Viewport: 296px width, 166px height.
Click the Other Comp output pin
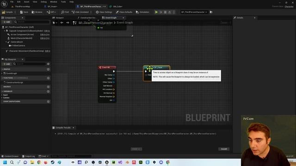(x=114, y=82)
